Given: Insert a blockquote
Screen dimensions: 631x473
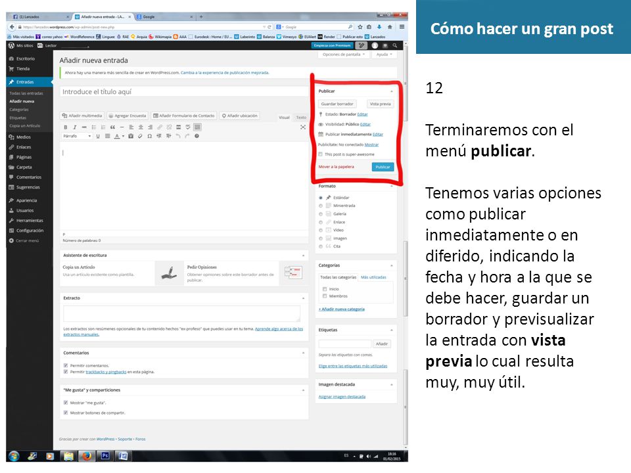Looking at the screenshot, I should click(x=112, y=127).
